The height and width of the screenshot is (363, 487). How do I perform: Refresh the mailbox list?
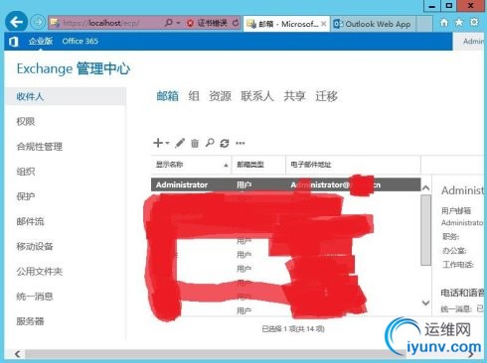(x=225, y=143)
